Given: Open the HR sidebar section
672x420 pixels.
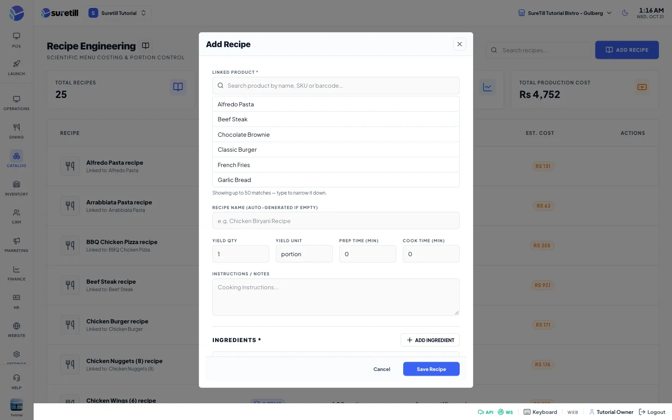Looking at the screenshot, I should click(16, 301).
